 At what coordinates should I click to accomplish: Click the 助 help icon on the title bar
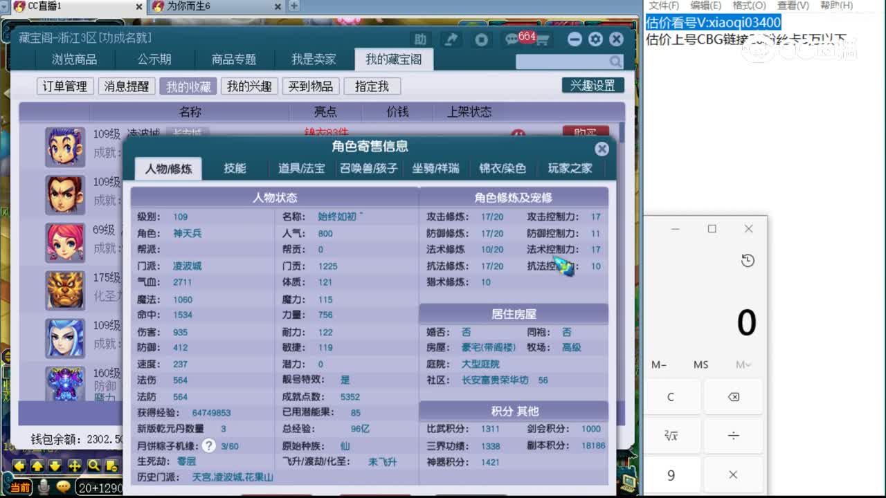[x=420, y=39]
